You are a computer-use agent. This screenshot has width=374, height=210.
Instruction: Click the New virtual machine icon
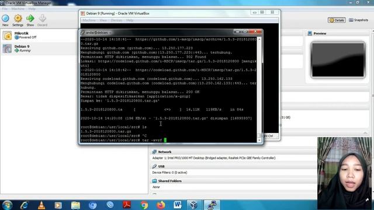point(5,18)
